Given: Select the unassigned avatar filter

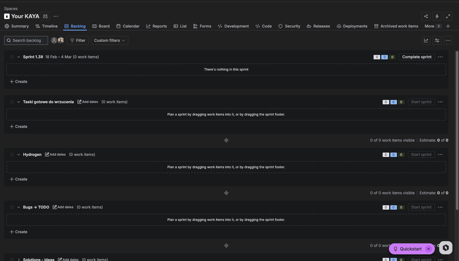Looking at the screenshot, I should point(54,40).
